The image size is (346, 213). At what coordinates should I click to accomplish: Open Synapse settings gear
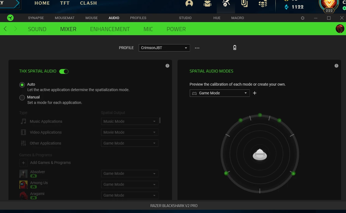(302, 18)
